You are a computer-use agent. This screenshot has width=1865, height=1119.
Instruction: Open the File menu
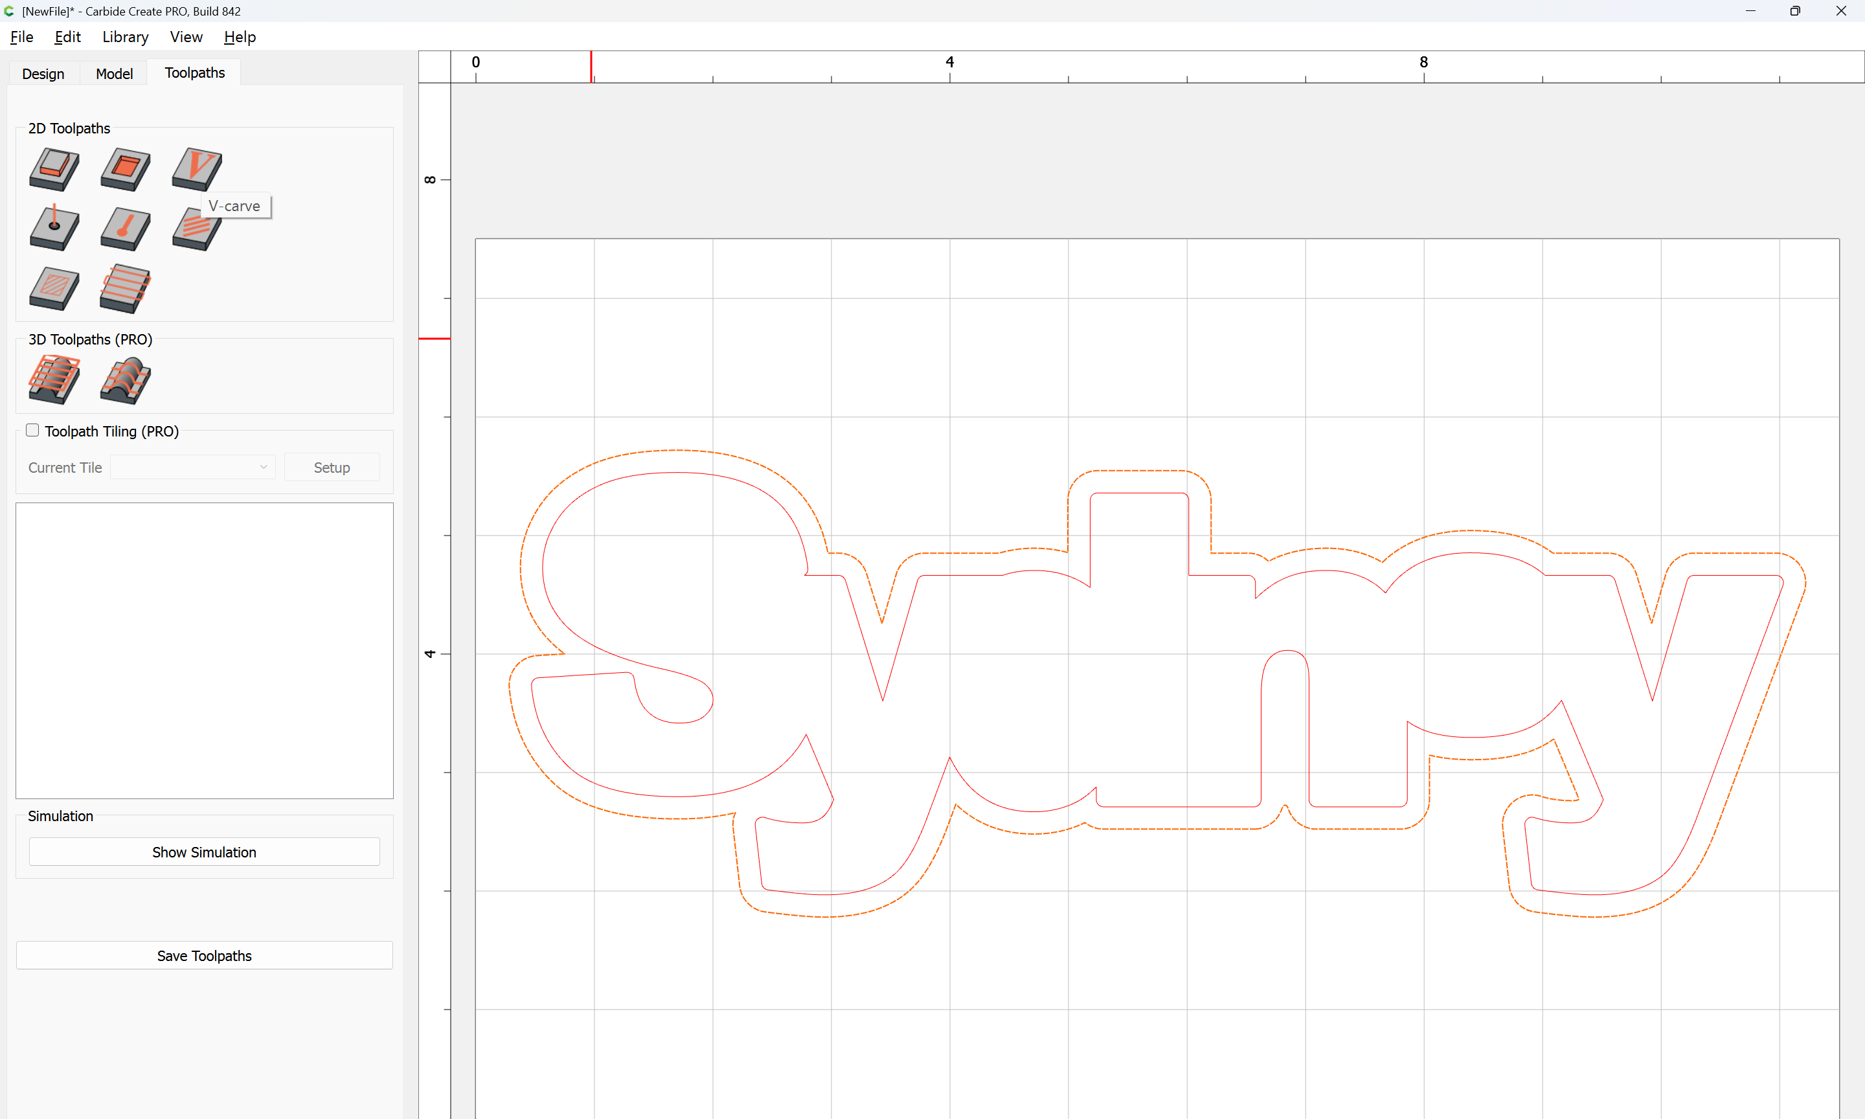(21, 37)
